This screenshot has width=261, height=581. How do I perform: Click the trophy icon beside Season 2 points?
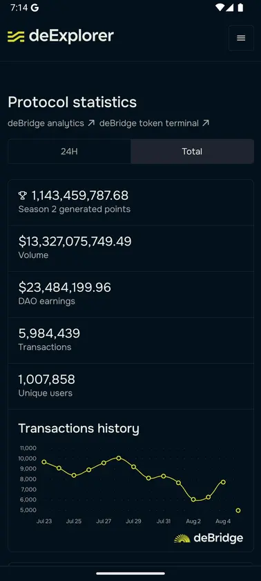coord(23,195)
